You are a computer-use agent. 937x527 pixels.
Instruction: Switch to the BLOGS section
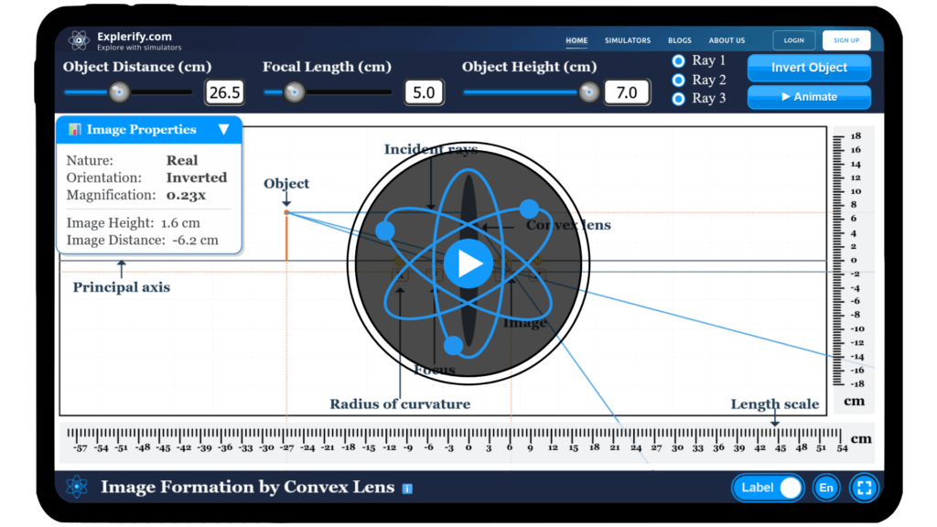pyautogui.click(x=680, y=40)
